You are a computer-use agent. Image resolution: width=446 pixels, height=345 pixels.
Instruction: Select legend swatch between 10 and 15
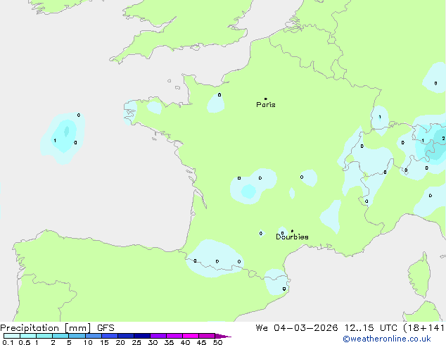(94, 336)
